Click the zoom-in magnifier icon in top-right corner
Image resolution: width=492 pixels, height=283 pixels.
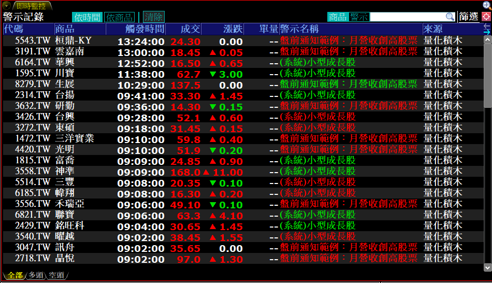tap(486, 5)
